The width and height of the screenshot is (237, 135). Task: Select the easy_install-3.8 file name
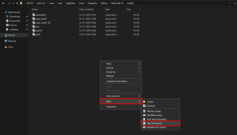(x=43, y=23)
